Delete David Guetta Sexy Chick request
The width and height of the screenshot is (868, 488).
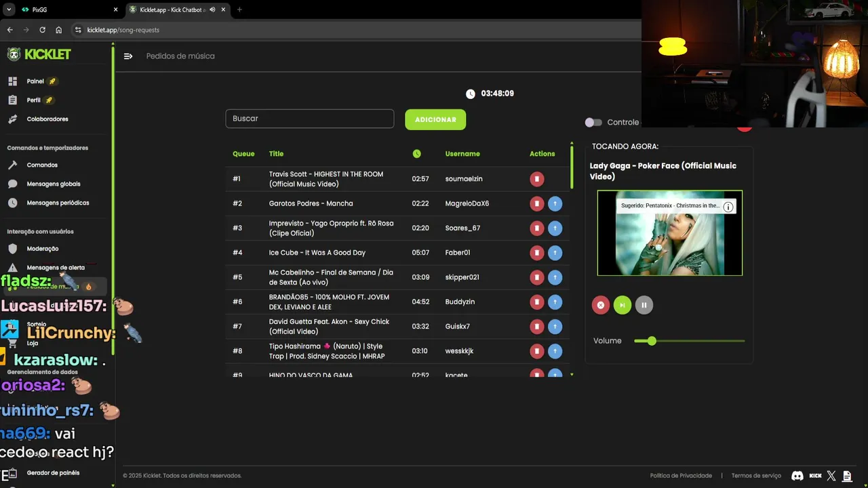(x=536, y=327)
